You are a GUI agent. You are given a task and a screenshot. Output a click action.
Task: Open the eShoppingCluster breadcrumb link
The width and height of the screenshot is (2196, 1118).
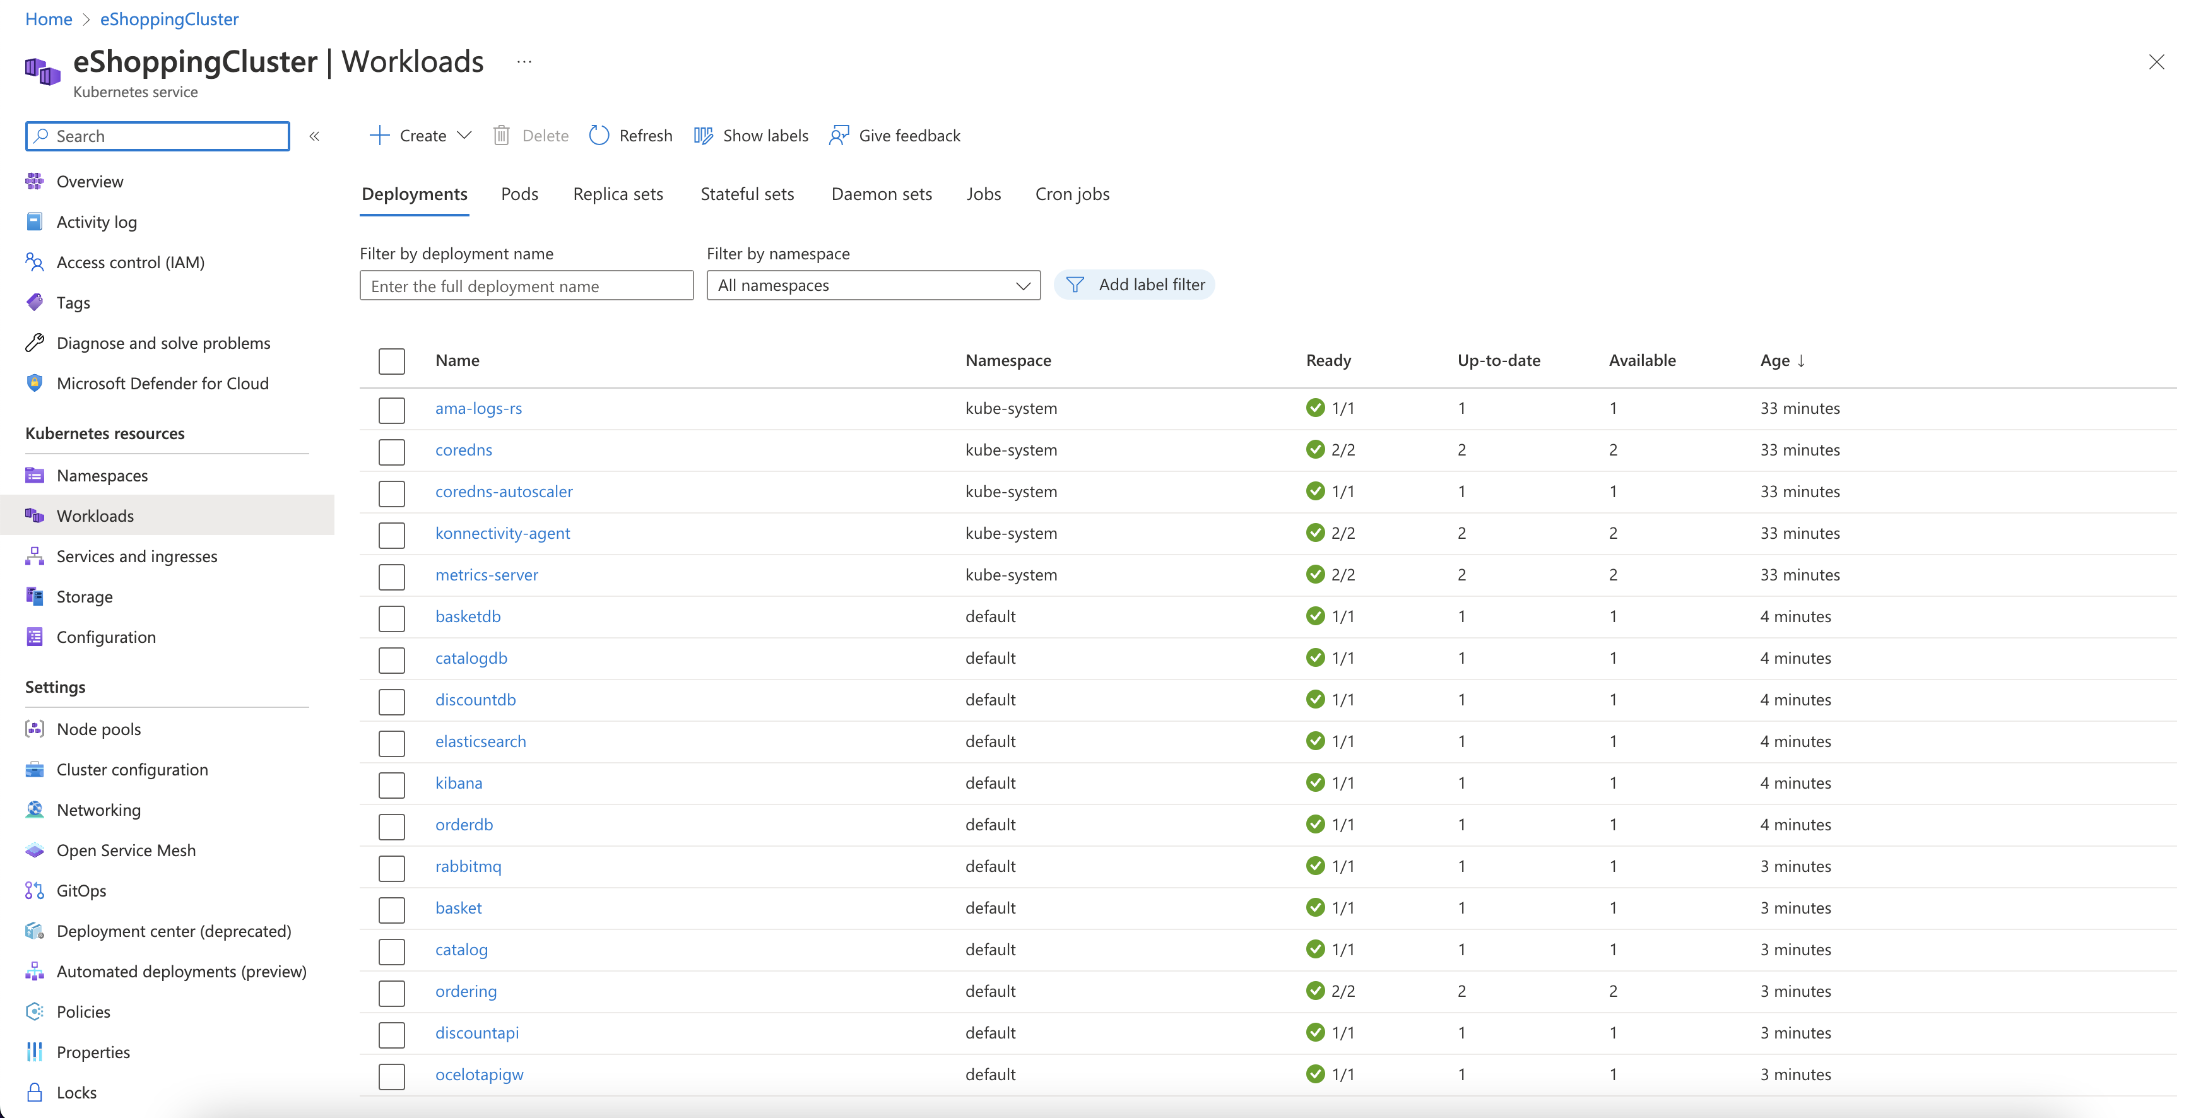click(x=168, y=19)
